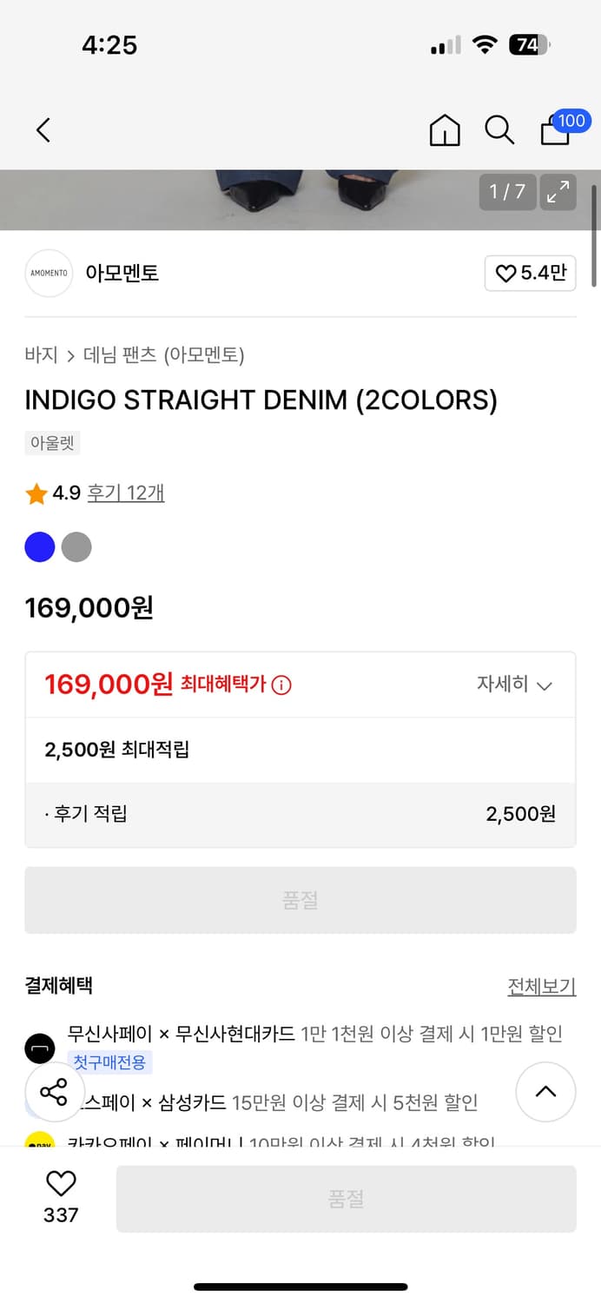Tap the info icon next to 최대혜택가
Screen dimensions: 601x1303
coord(278,683)
